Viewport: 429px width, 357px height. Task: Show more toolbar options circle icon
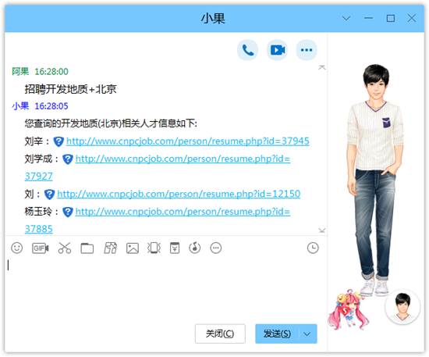click(x=216, y=248)
